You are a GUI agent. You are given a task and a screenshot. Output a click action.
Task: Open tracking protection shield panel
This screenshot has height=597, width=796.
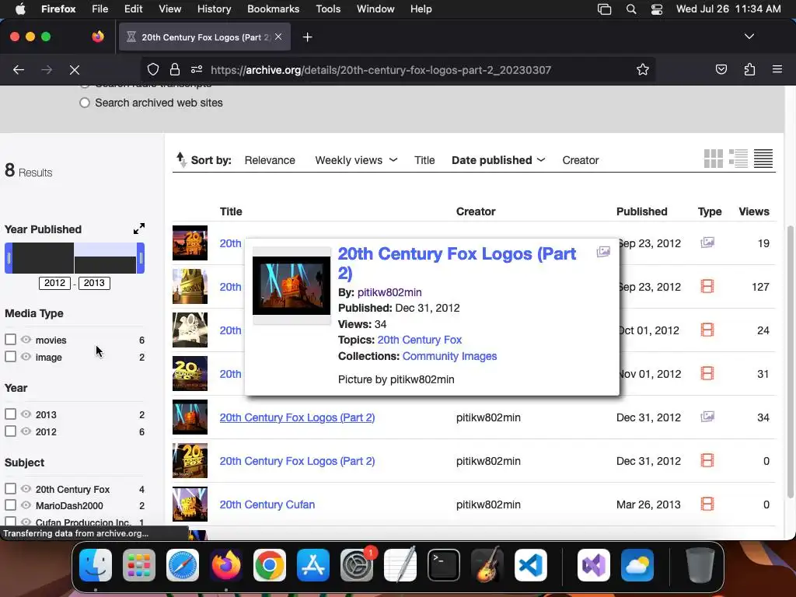[153, 69]
